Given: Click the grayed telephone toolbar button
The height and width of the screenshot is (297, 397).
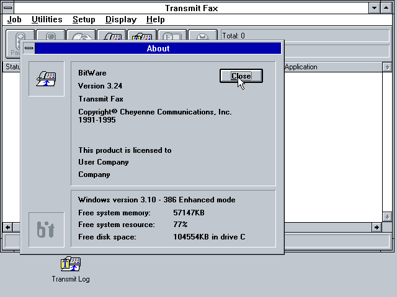Looking at the screenshot, I should click(x=203, y=35).
